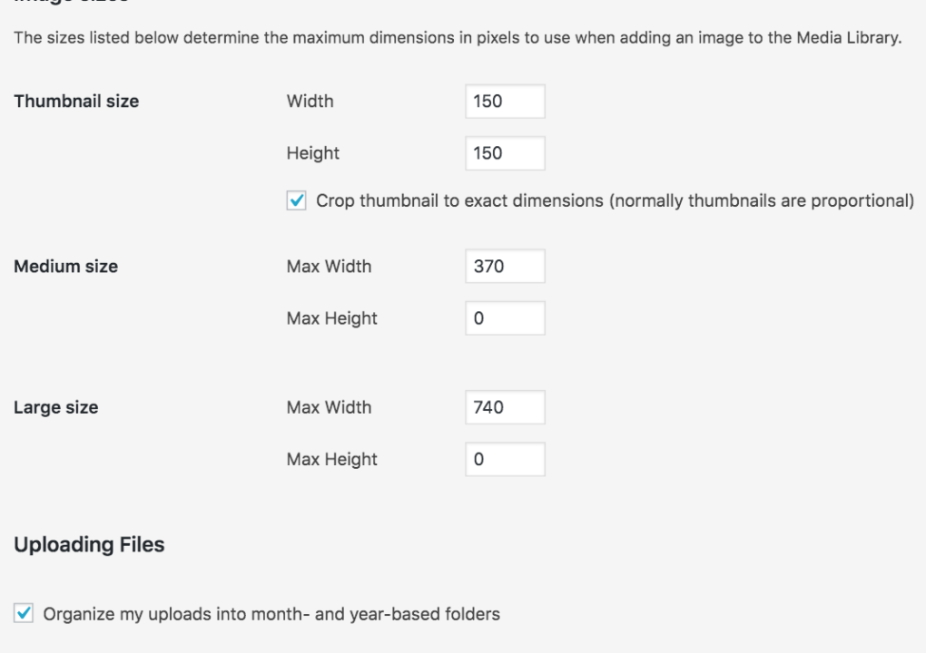Focus the Medium size Max Height field

pos(505,318)
